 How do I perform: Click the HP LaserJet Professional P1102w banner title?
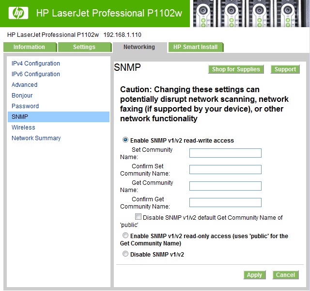coord(109,13)
